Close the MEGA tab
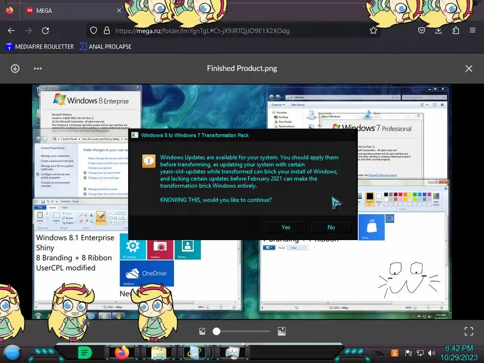Screen dimensions: 484x363 tap(119, 10)
